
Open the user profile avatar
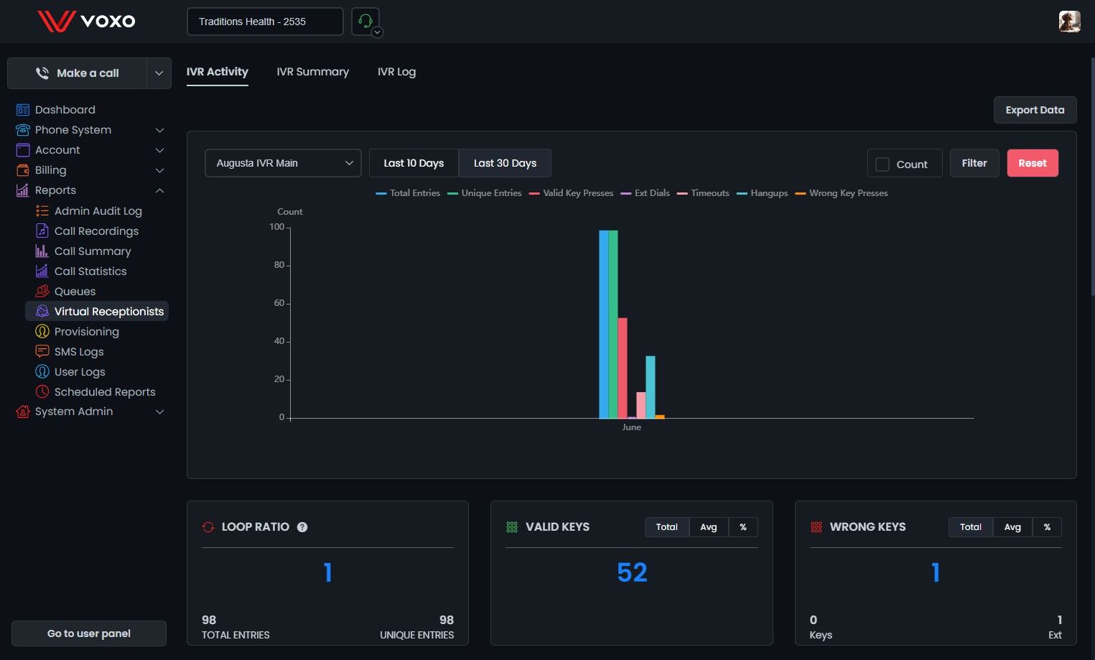(x=1069, y=22)
